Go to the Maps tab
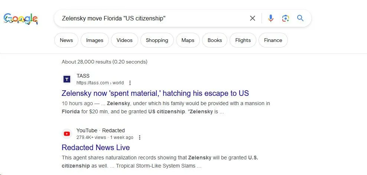This screenshot has height=175, width=367. pyautogui.click(x=188, y=40)
